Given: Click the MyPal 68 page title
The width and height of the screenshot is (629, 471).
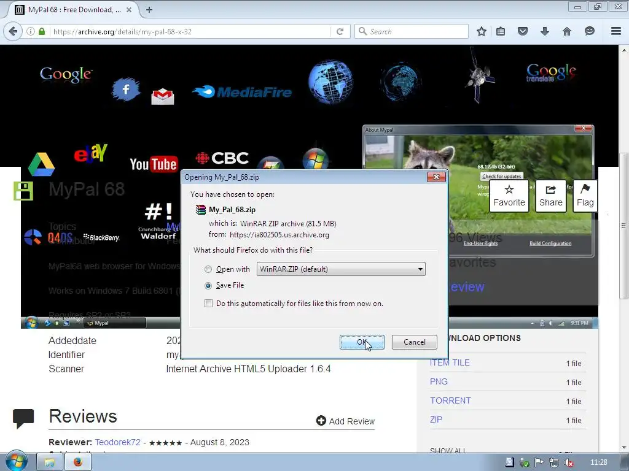Looking at the screenshot, I should click(x=87, y=189).
